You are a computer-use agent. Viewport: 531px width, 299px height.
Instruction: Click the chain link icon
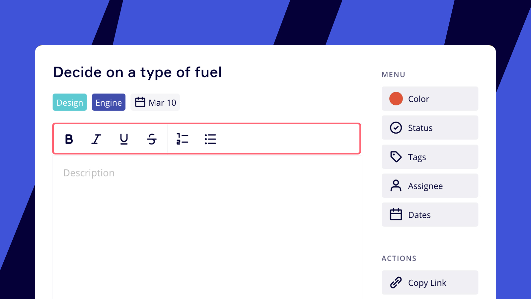[396, 282]
